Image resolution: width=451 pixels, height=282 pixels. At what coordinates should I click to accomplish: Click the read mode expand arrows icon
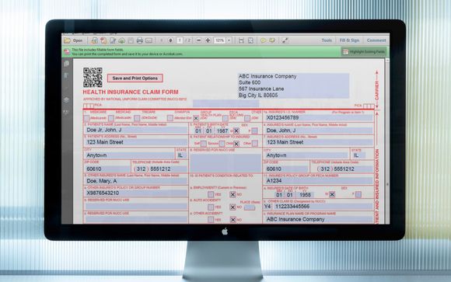coord(285,40)
